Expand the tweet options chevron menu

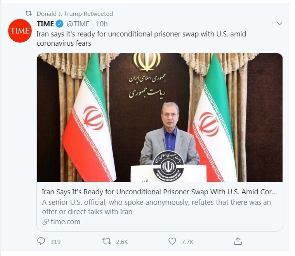[280, 24]
